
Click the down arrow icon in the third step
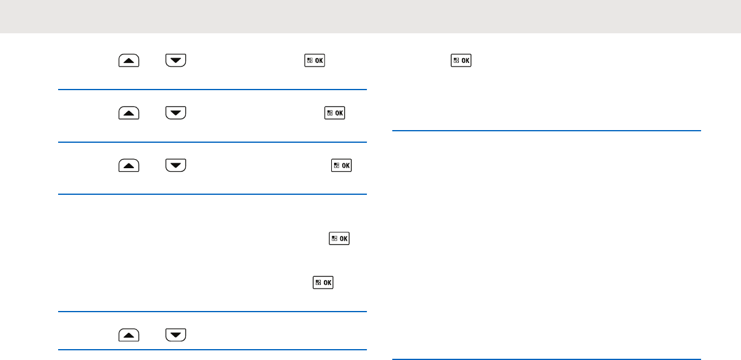pyautogui.click(x=176, y=165)
